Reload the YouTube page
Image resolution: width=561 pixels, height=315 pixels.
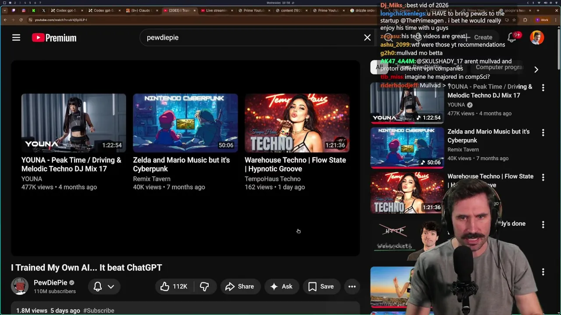21,20
